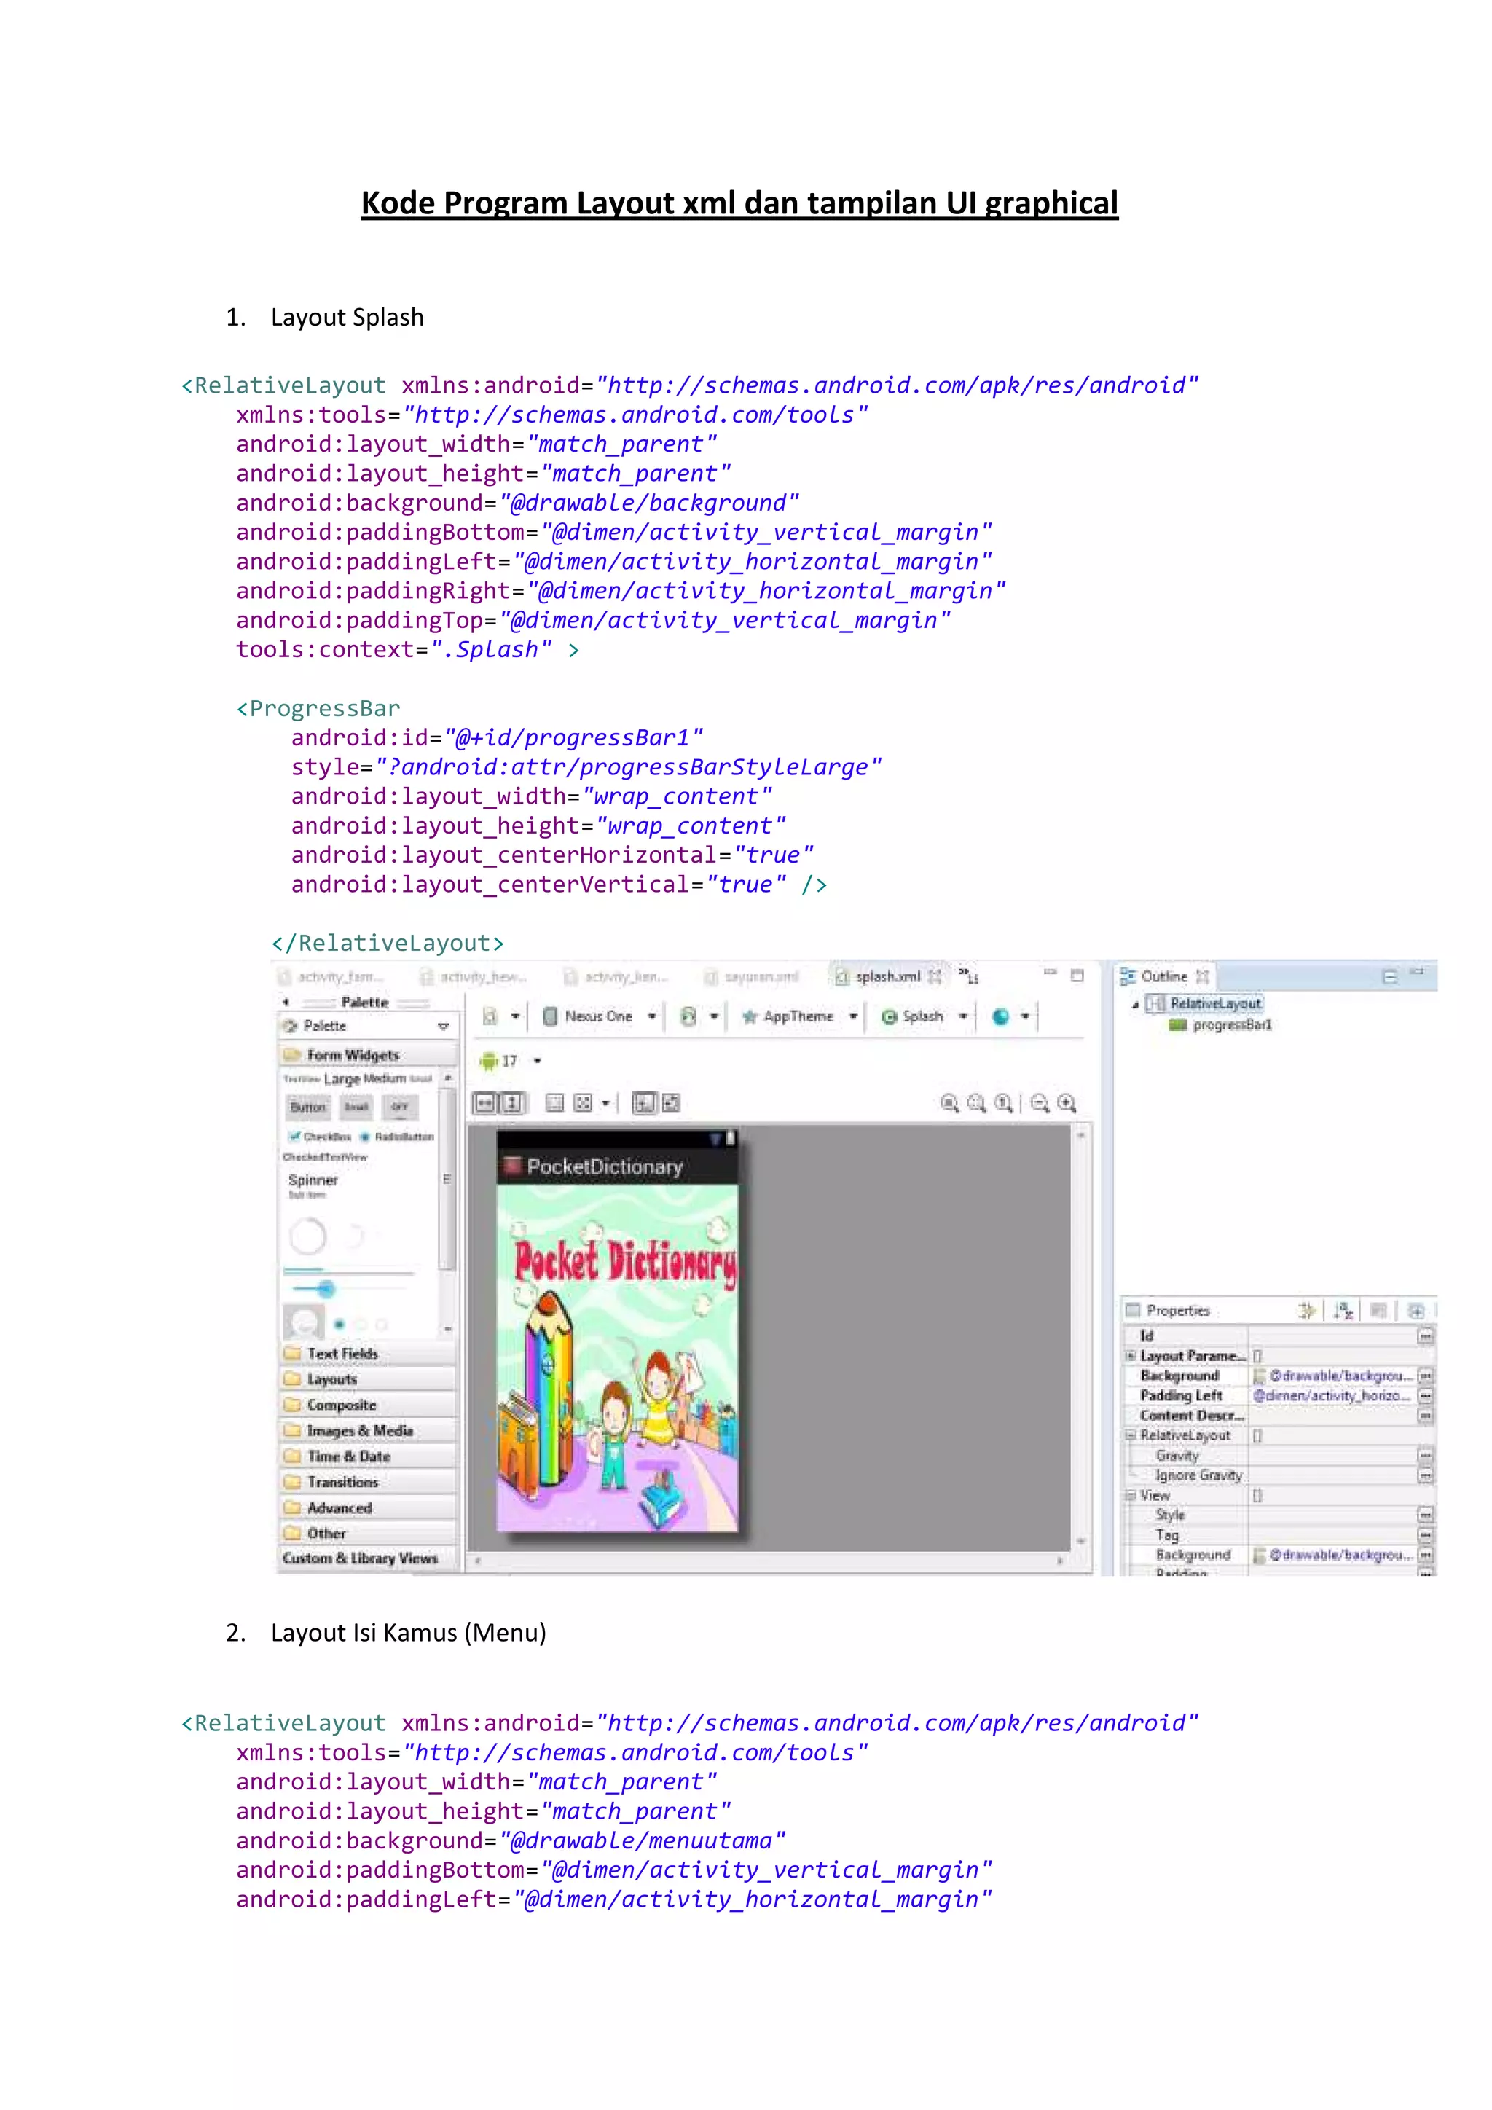Open the Android API 17 version dropdown

tap(538, 1061)
